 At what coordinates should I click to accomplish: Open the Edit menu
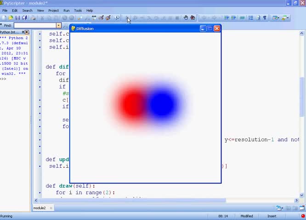coord(15,11)
